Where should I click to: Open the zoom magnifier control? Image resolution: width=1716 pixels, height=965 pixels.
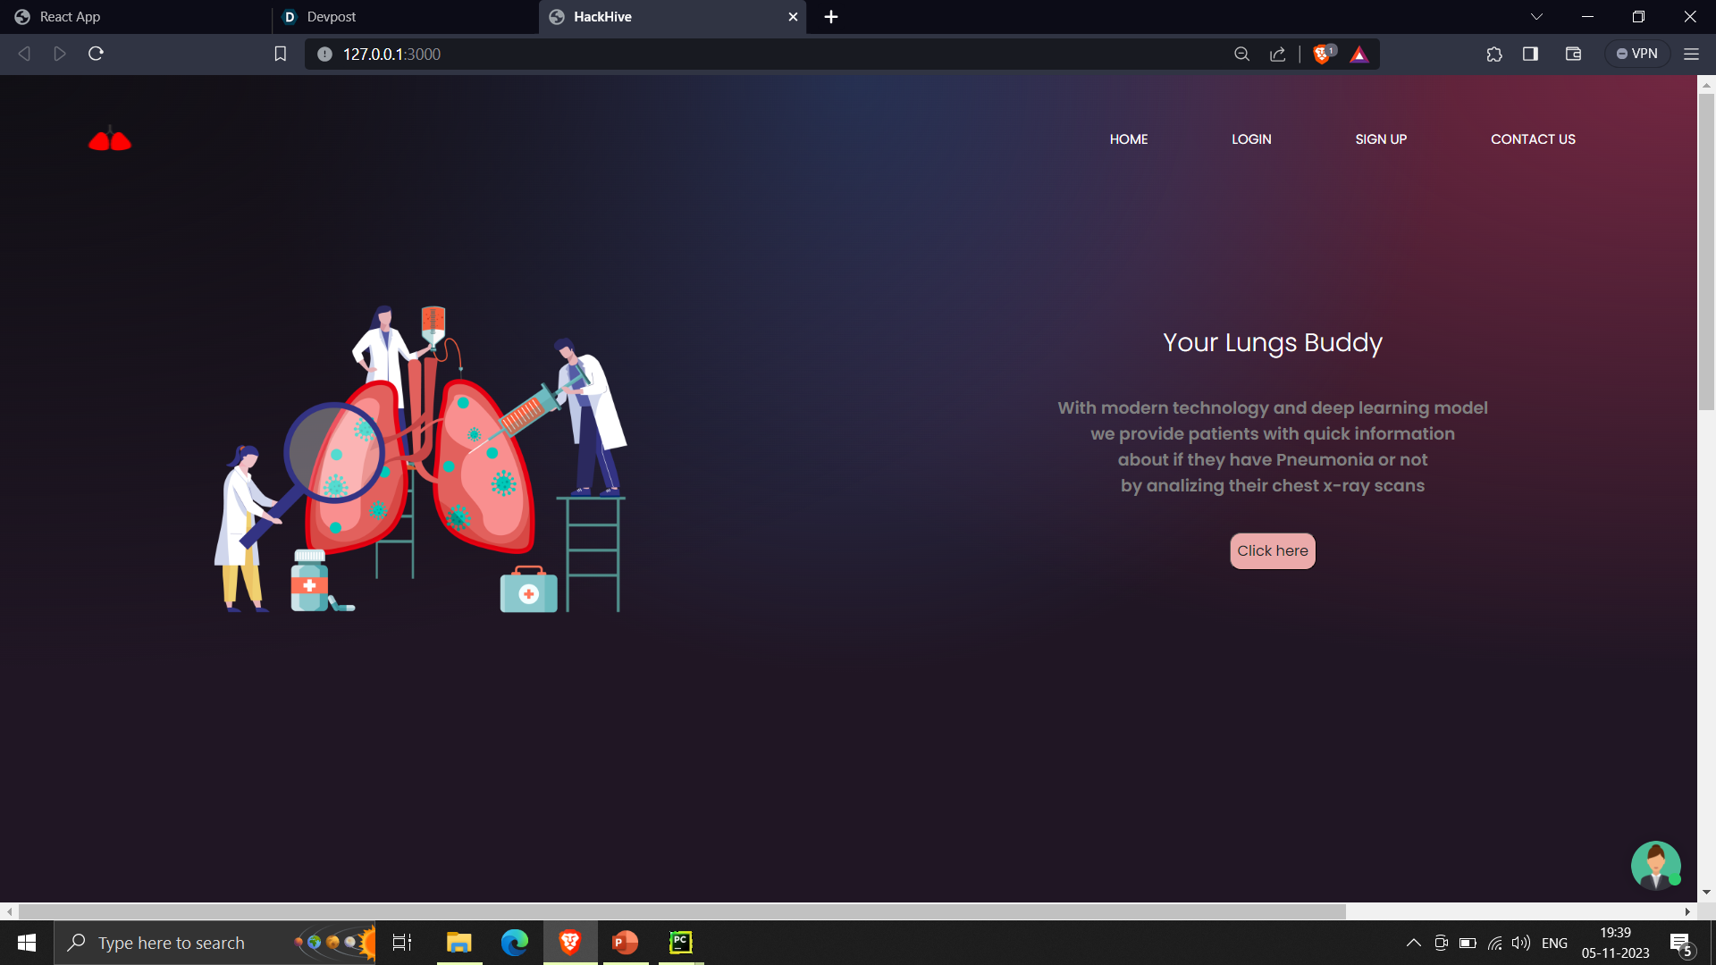(x=1241, y=55)
